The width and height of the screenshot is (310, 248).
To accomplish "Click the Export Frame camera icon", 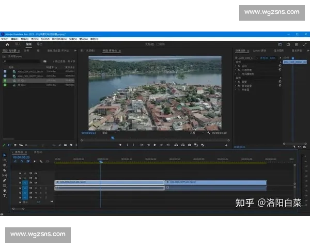I will [190, 145].
